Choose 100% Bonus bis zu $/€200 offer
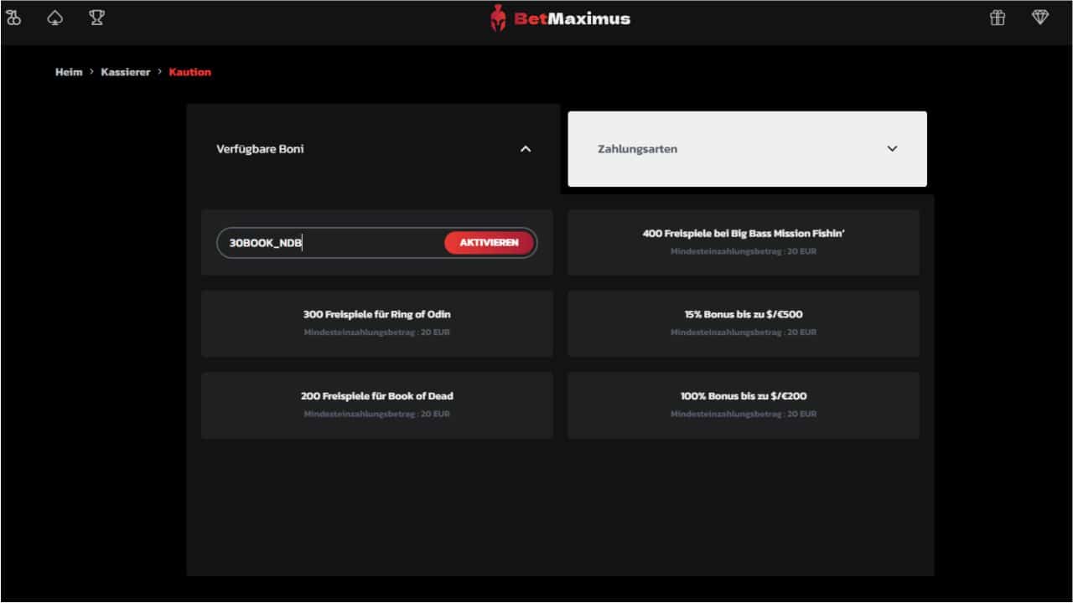This screenshot has width=1073, height=603. pos(744,405)
